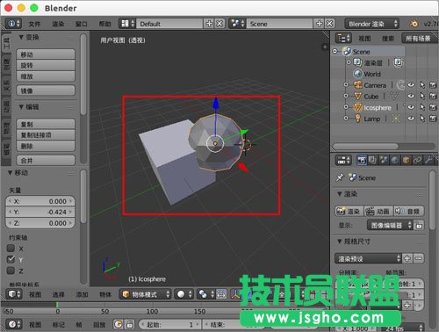Click the World globe icon in Outliner
The width and height of the screenshot is (439, 332).
(x=357, y=74)
